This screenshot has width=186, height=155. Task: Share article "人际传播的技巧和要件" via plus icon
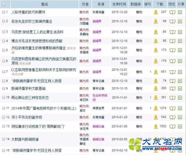180,12
